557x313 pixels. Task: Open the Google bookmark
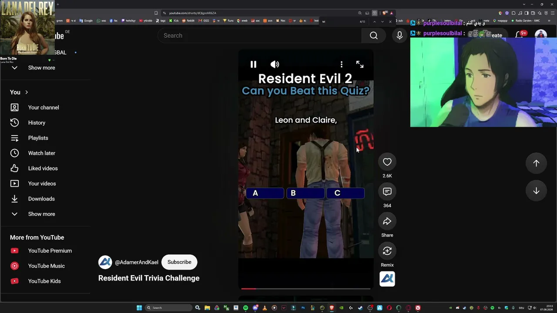86,21
